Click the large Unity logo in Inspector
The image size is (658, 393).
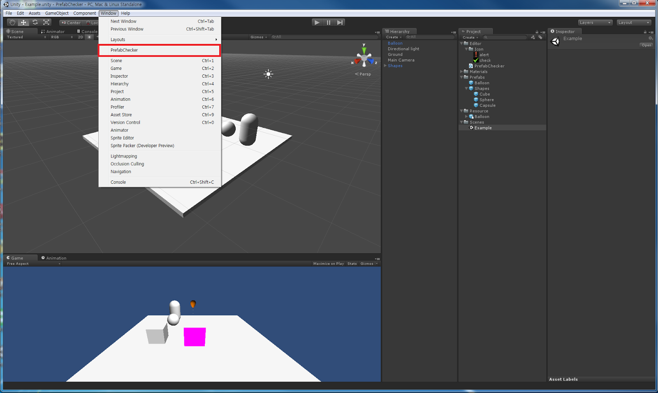(x=555, y=42)
